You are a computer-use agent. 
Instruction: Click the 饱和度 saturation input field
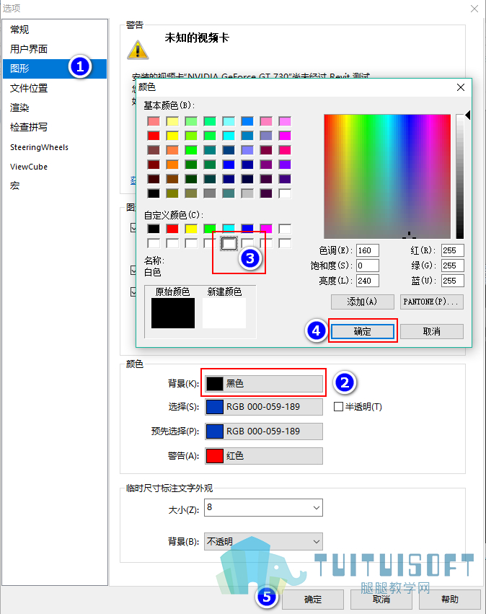[x=368, y=266]
